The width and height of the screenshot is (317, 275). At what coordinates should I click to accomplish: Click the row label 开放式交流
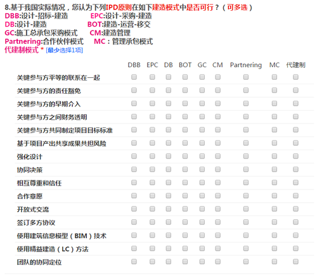click(x=33, y=209)
